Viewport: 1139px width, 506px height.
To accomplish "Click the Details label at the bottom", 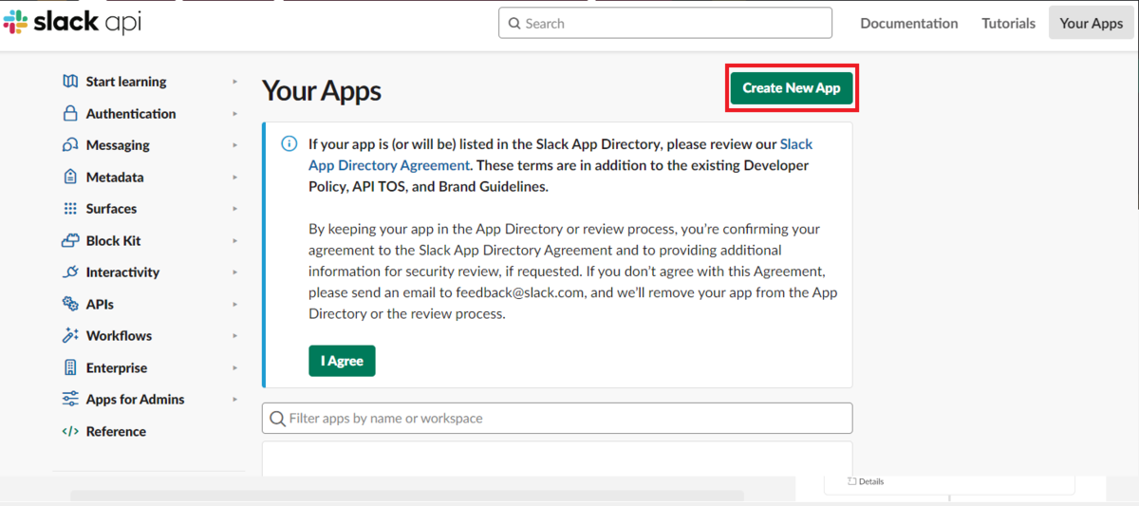I will click(x=870, y=481).
